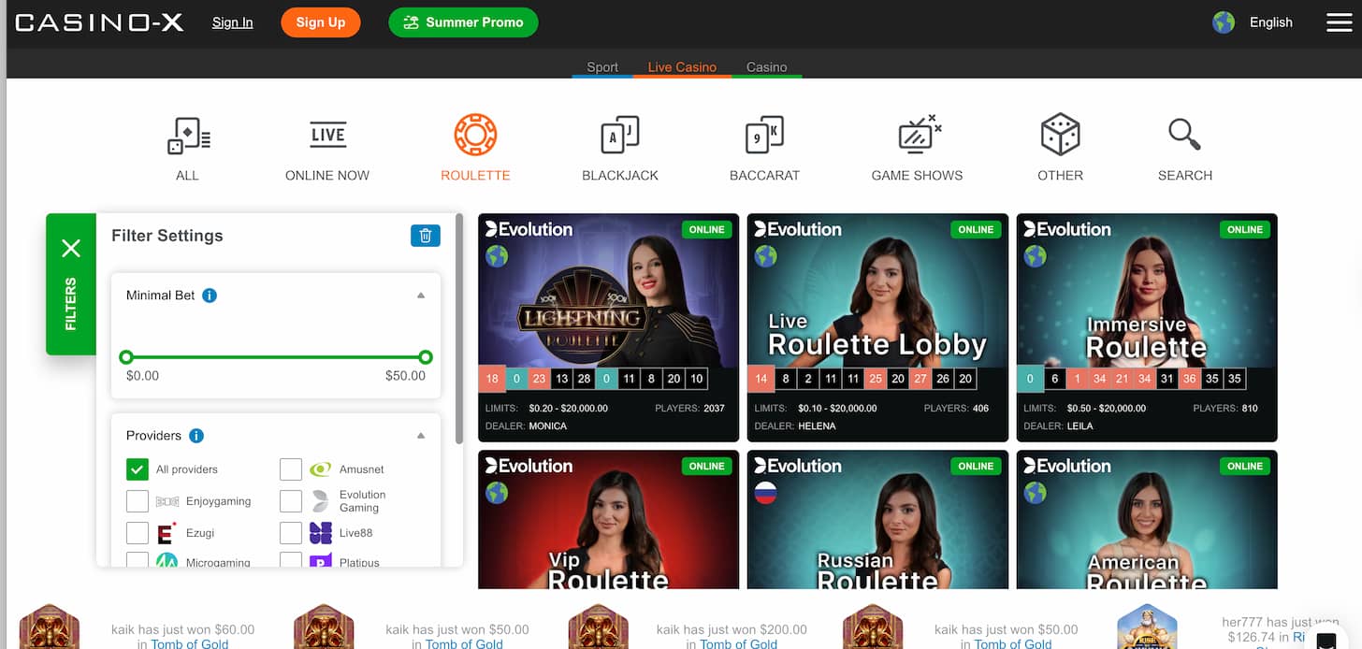Open the Lightning Roulette game thumbnail

coord(609,290)
